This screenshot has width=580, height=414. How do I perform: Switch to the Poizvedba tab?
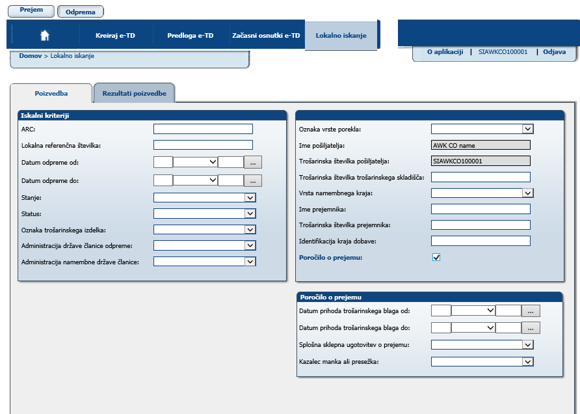(51, 93)
